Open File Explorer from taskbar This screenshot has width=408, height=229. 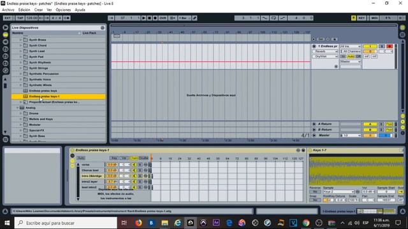164,223
